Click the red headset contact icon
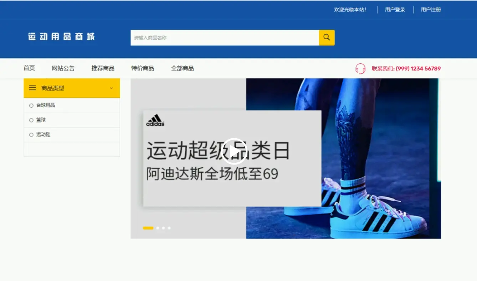 pyautogui.click(x=360, y=68)
